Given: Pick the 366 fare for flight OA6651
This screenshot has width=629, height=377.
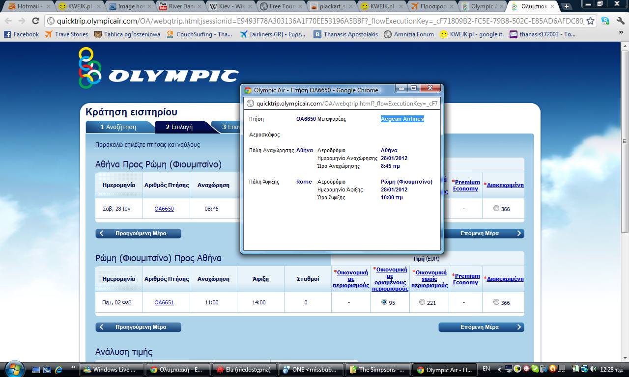Looking at the screenshot, I should [496, 302].
